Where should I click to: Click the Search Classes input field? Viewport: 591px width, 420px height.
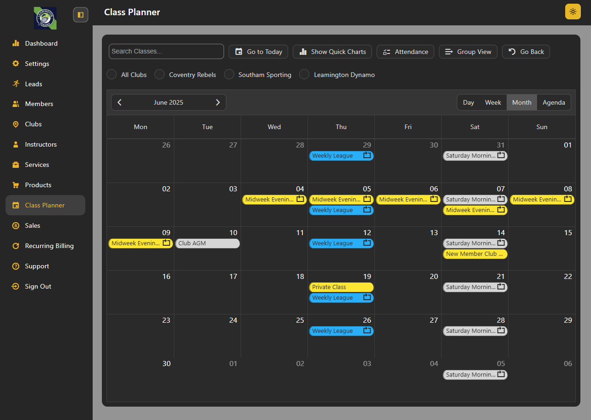pos(166,51)
